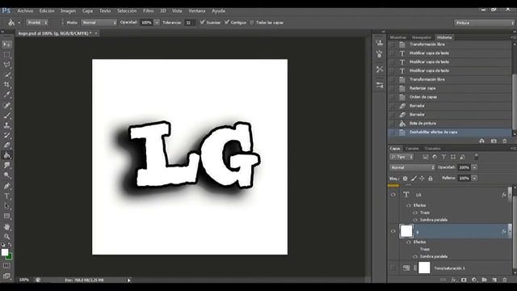Click the foreground color swatch
The height and width of the screenshot is (291, 517).
coord(4,252)
